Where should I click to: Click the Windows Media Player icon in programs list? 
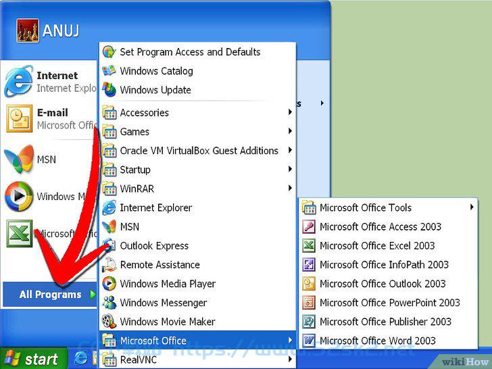pos(109,284)
